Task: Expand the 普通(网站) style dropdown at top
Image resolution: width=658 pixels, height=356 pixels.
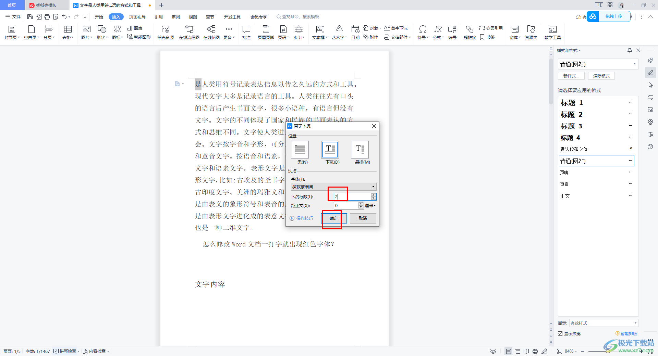Action: click(x=634, y=64)
